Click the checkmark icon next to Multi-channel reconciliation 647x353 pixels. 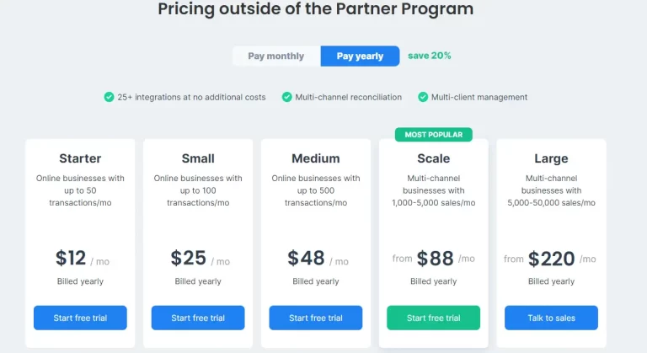pyautogui.click(x=286, y=97)
